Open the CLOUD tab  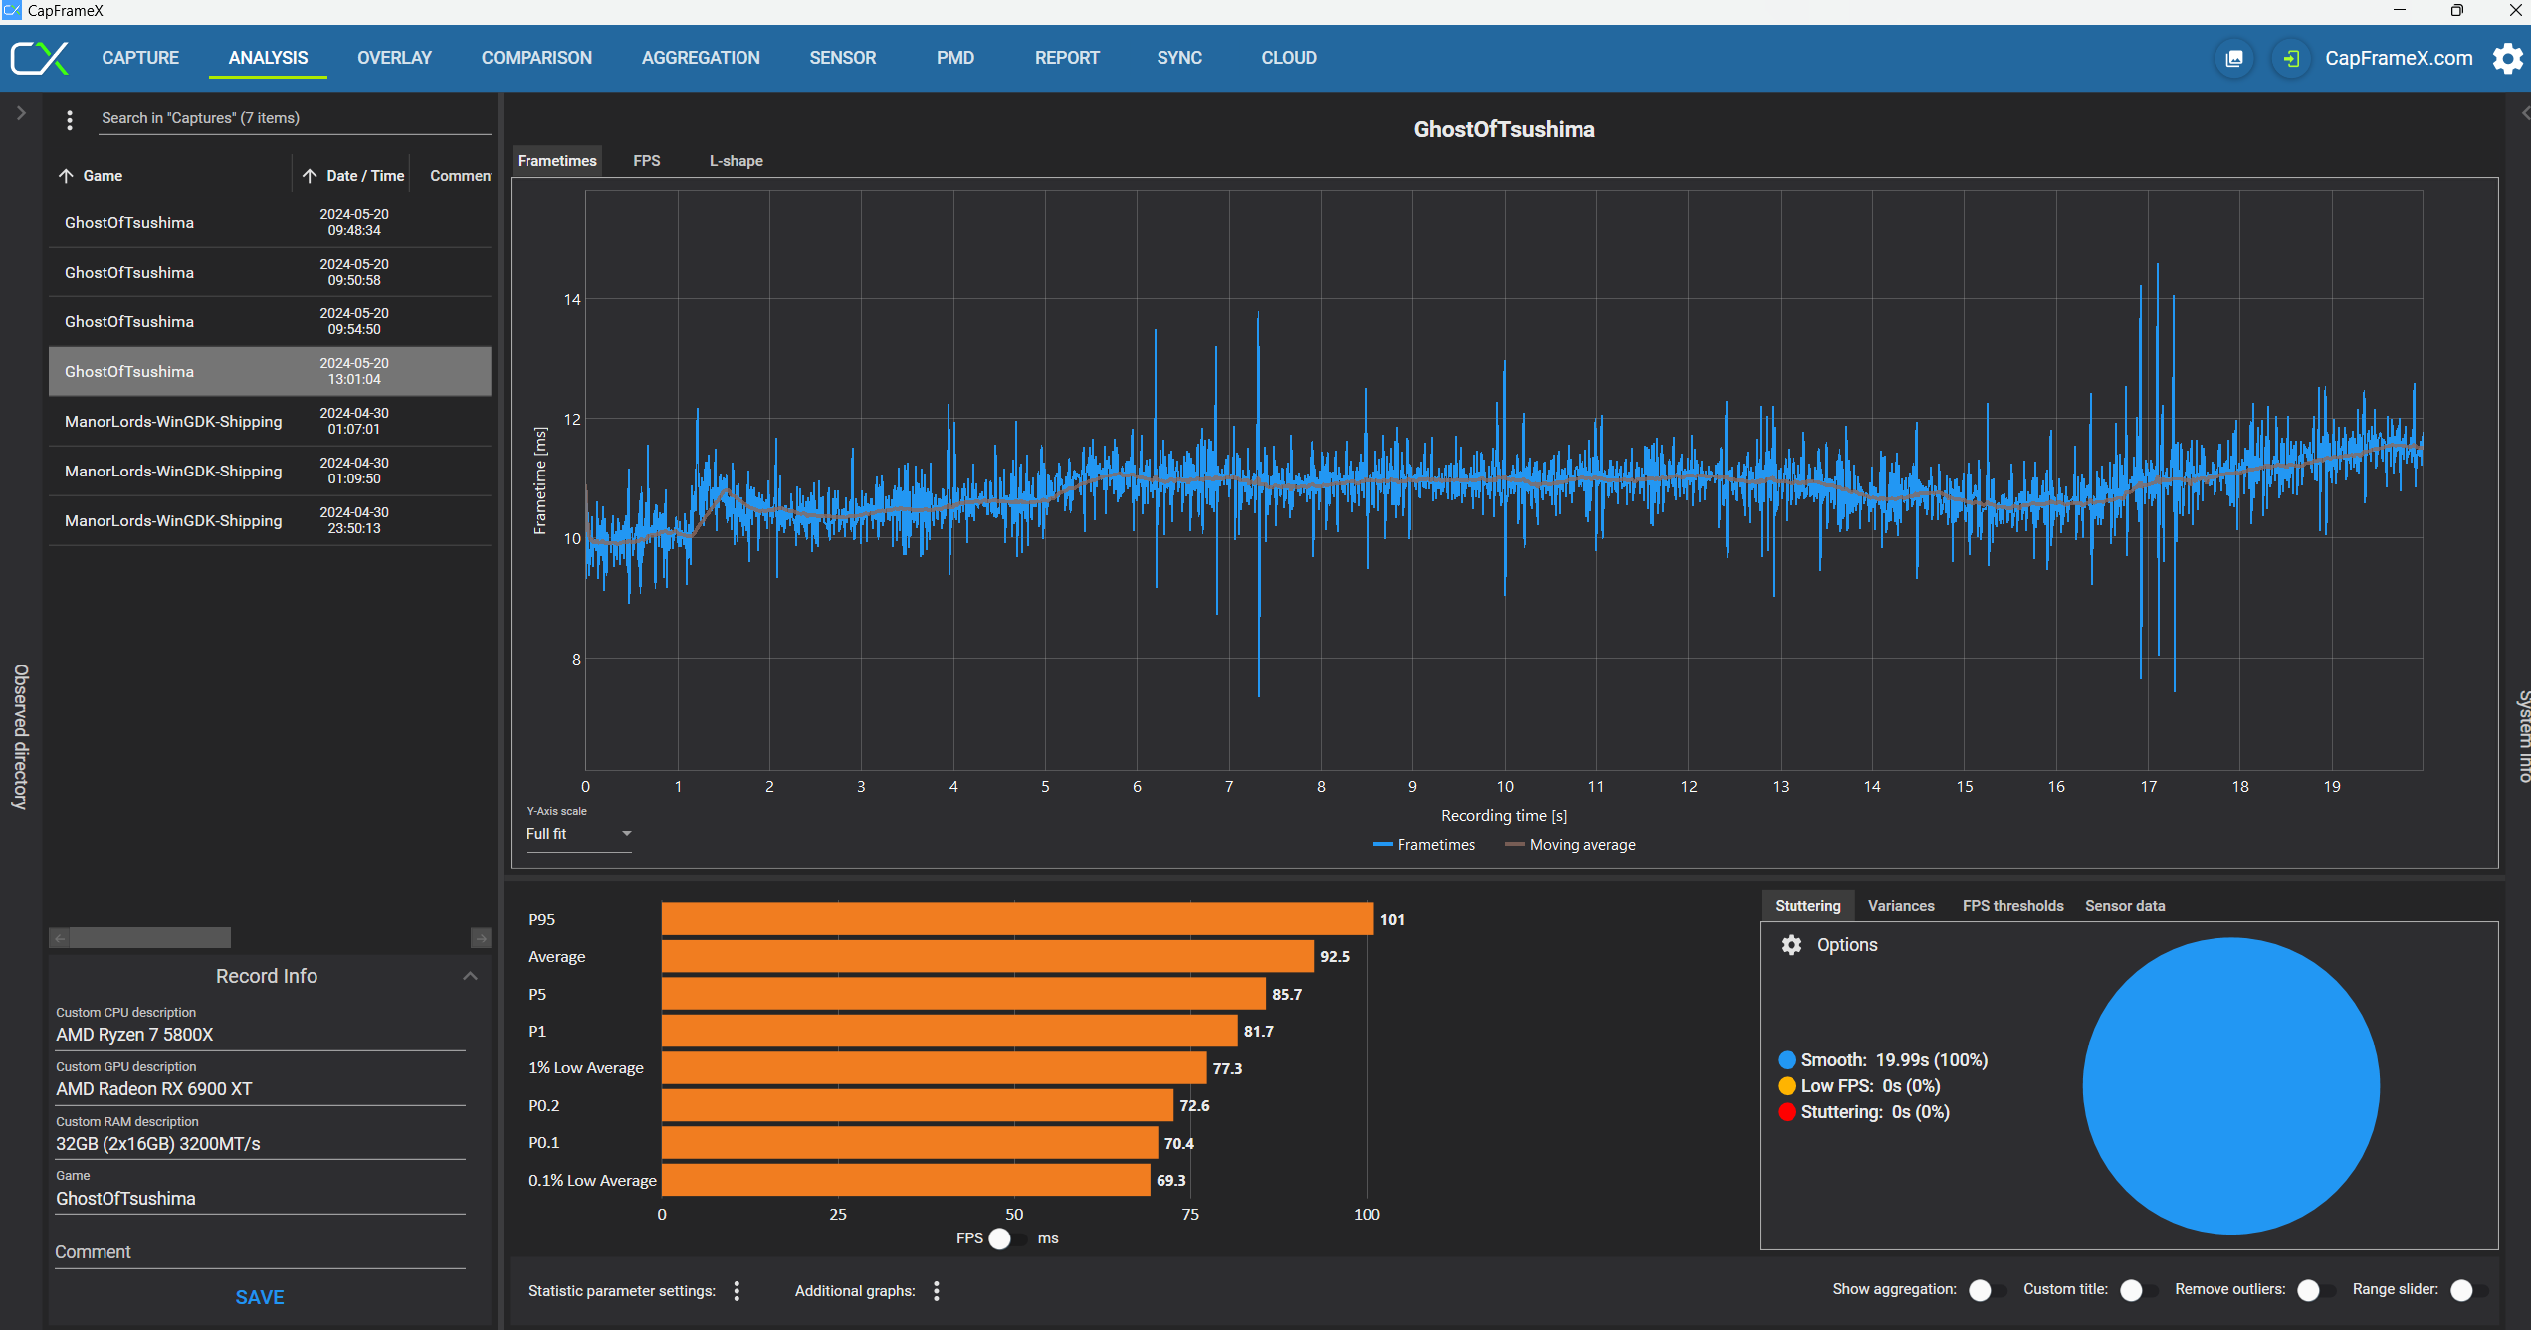[x=1289, y=58]
